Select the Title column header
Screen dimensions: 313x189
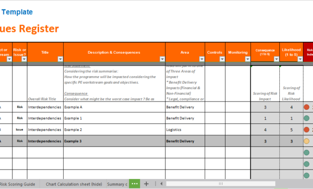[x=45, y=52]
